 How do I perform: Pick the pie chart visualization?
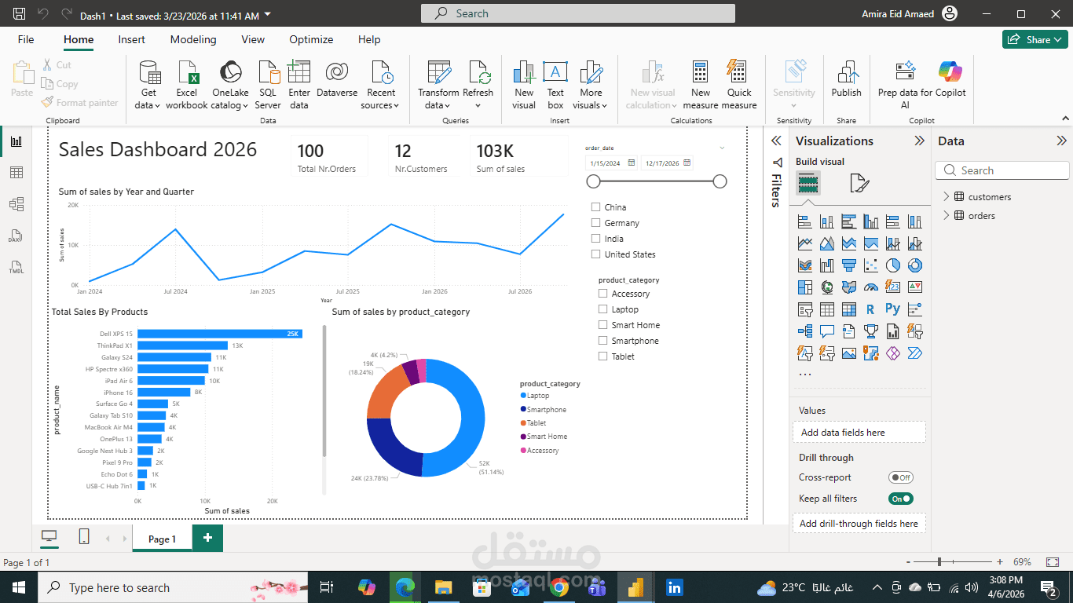click(x=892, y=265)
